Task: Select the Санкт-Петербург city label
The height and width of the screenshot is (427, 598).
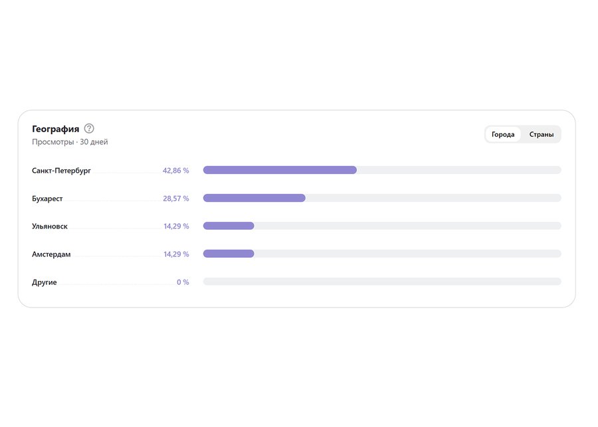Action: click(x=61, y=171)
